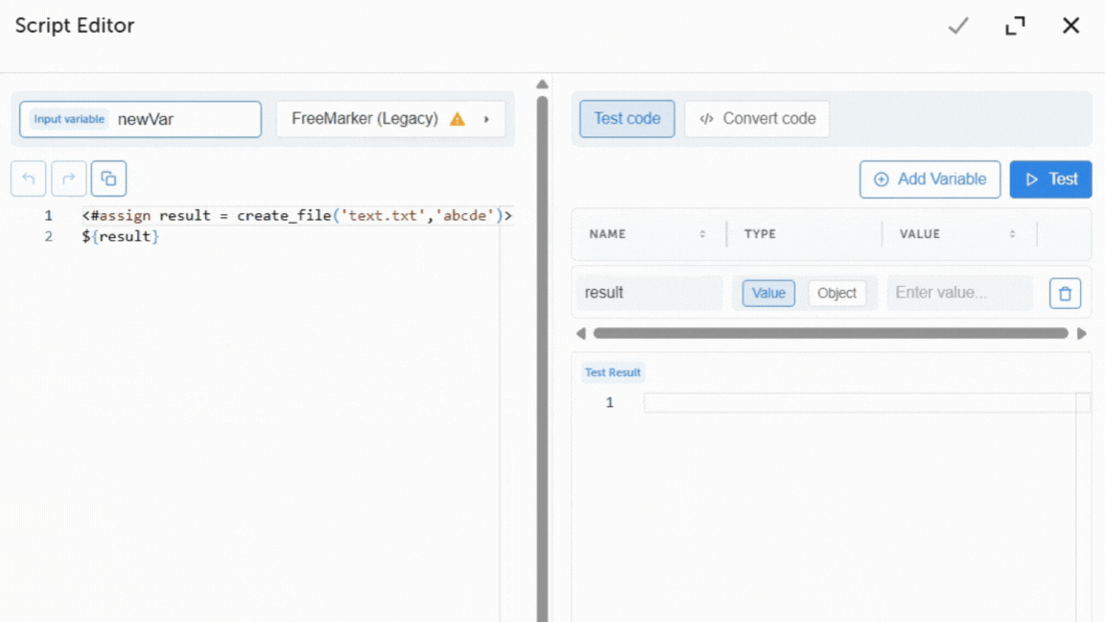Select the Test code tab

click(626, 118)
